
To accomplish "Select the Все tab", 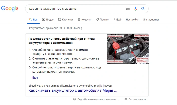I will coord(33,20).
